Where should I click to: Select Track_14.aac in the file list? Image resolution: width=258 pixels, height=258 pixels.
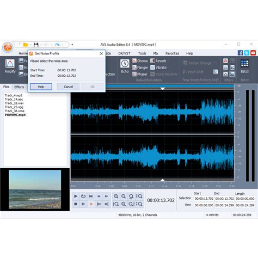click(14, 99)
